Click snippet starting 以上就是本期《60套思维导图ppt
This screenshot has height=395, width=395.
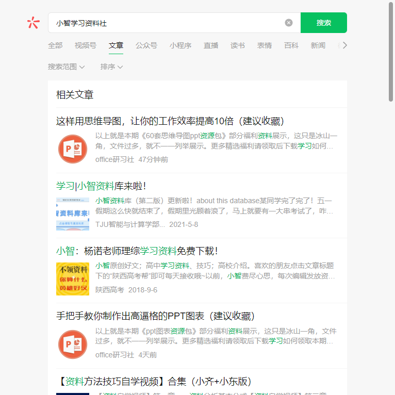pos(216,141)
